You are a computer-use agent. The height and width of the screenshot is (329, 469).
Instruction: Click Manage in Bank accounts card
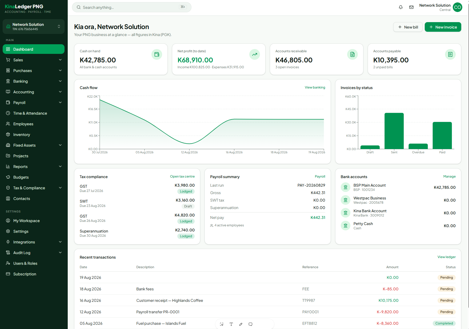pyautogui.click(x=450, y=176)
